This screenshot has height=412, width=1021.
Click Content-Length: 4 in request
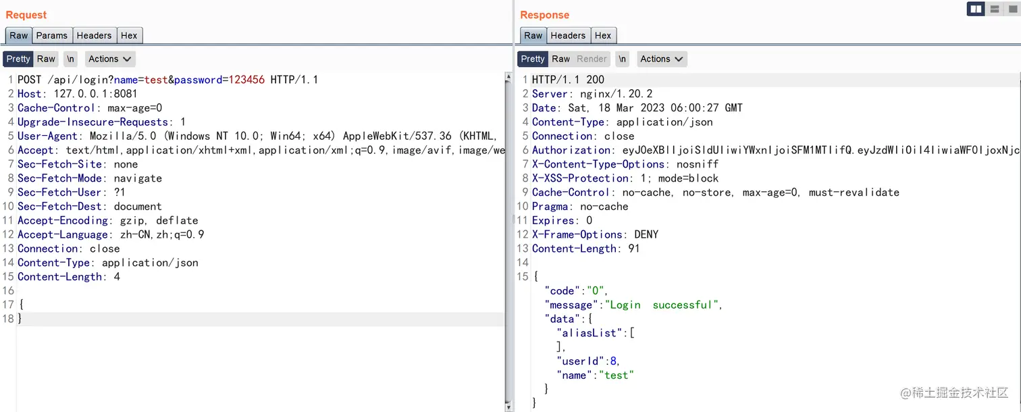click(69, 276)
